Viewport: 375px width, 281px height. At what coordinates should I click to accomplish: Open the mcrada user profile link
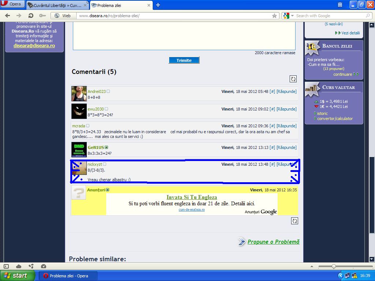point(79,126)
